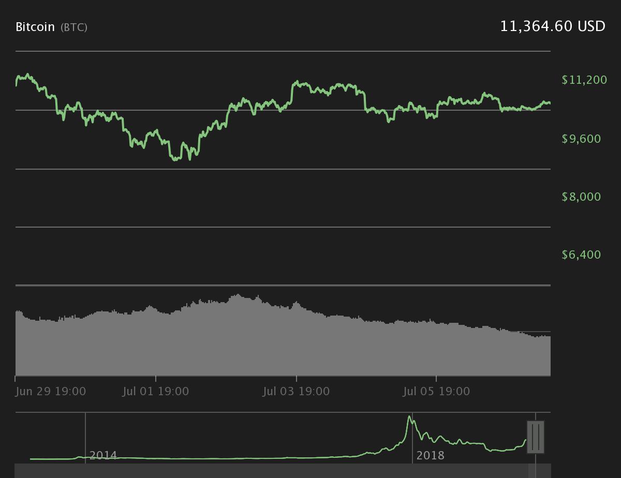Select the $8,000 price axis label
This screenshot has height=478, width=621.
[581, 197]
